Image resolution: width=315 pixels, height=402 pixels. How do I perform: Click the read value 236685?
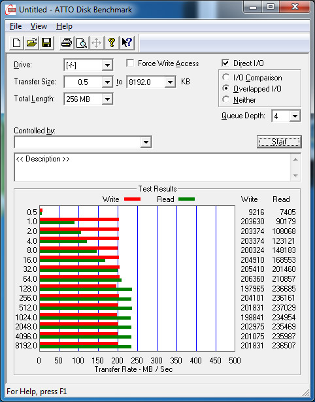(x=284, y=289)
